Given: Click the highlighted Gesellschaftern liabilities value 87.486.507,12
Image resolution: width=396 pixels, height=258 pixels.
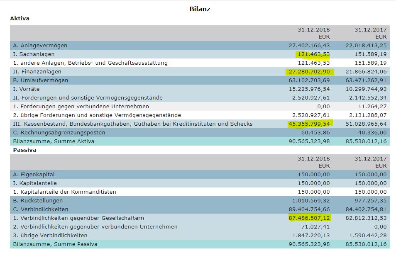Looking at the screenshot, I should [x=309, y=218].
